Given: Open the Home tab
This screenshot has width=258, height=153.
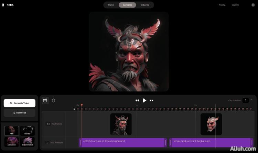Looking at the screenshot, I should pyautogui.click(x=111, y=5).
